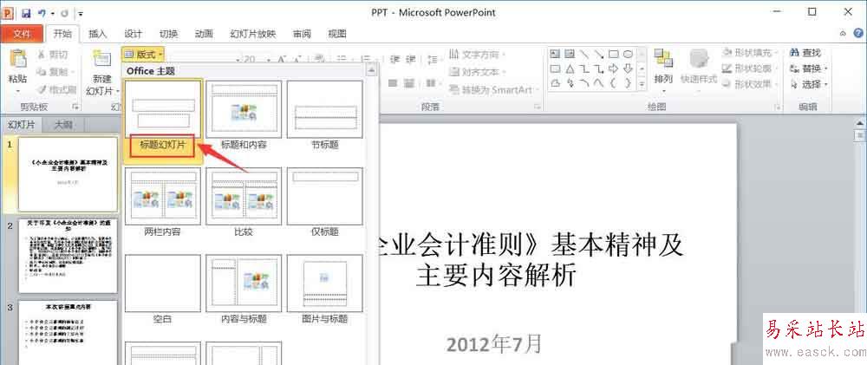
Task: Click the 排列 (Arrange) icon
Action: (x=663, y=60)
